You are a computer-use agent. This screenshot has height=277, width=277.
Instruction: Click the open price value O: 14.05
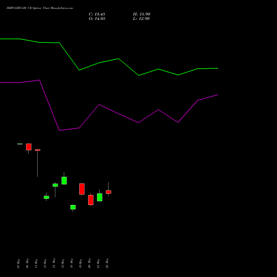point(97,19)
